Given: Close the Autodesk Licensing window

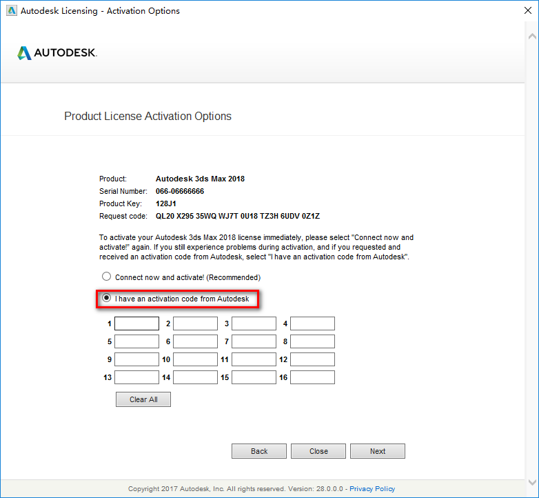Looking at the screenshot, I should [522, 11].
